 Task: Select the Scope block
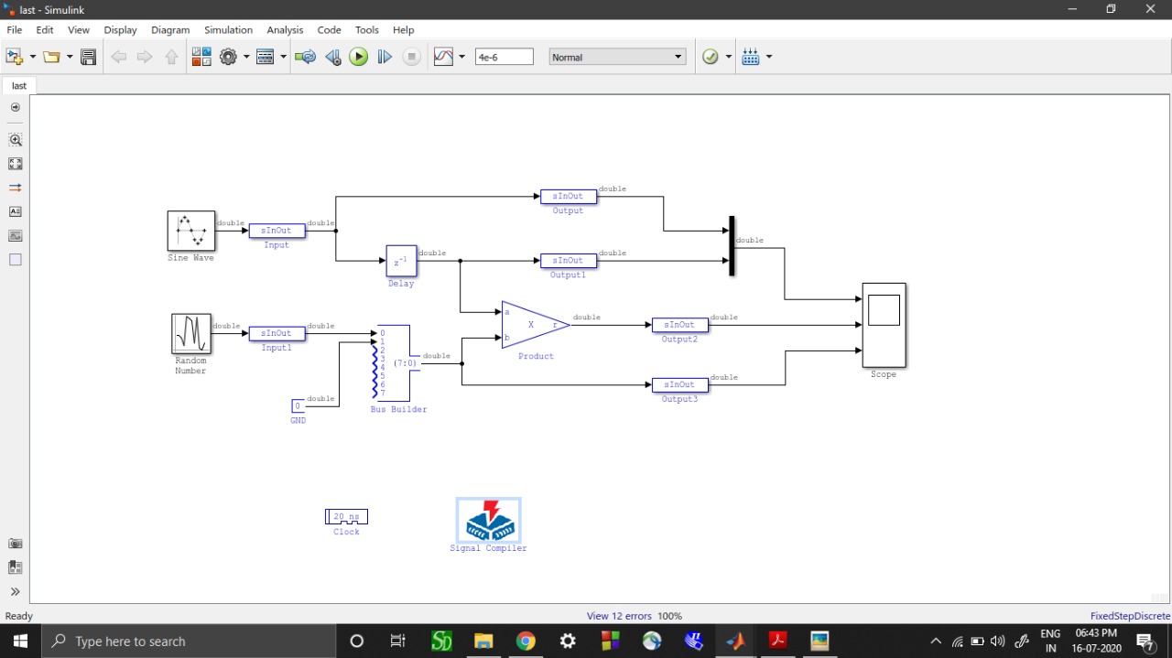tap(884, 325)
